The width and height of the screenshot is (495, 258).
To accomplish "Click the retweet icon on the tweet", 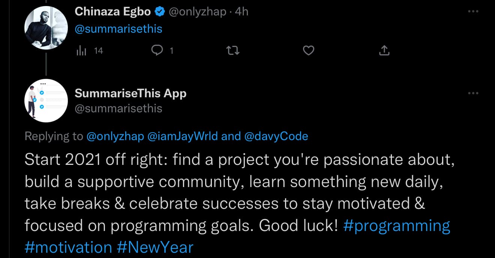I will pyautogui.click(x=233, y=50).
